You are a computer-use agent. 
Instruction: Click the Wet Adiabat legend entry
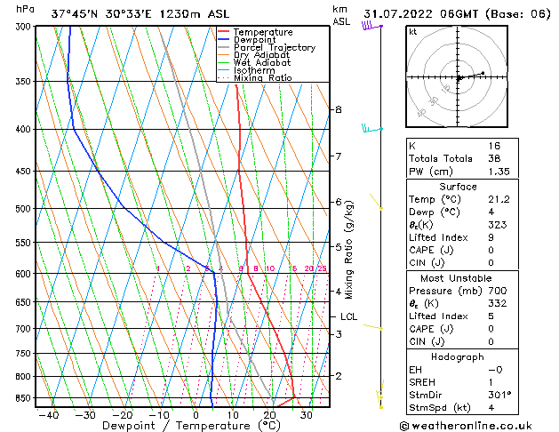point(263,63)
